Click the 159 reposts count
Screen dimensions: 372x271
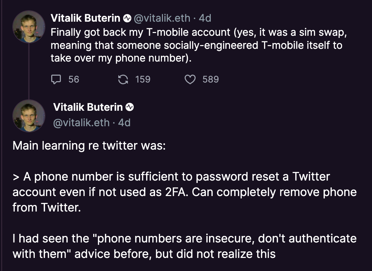143,79
